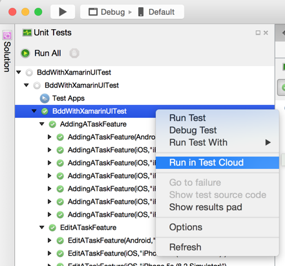Maximize the Unit Tests pad

pyautogui.click(x=258, y=32)
